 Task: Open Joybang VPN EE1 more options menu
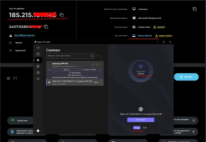[101, 65]
